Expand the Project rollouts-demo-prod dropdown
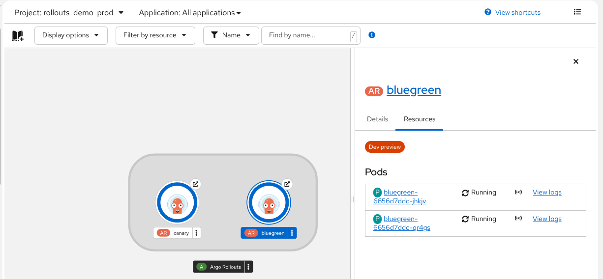Viewport: 603px width, 279px height. click(69, 13)
